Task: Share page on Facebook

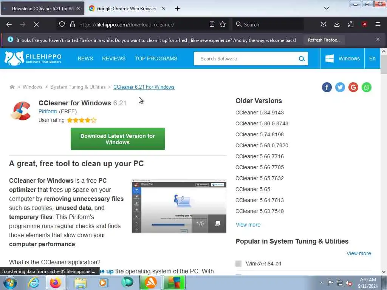Action: 327,87
